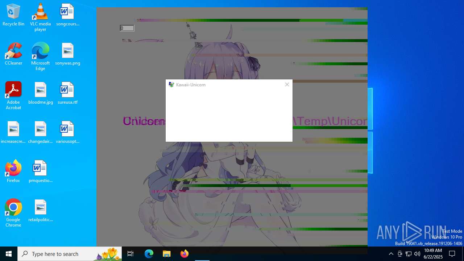Screen dimensions: 464x261
Task: Select the pmquestio Word document icon
Action: [40, 171]
